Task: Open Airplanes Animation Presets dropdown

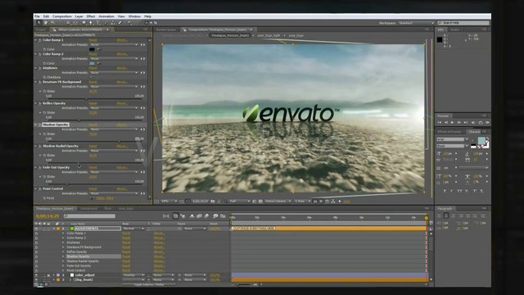Action: (x=114, y=73)
